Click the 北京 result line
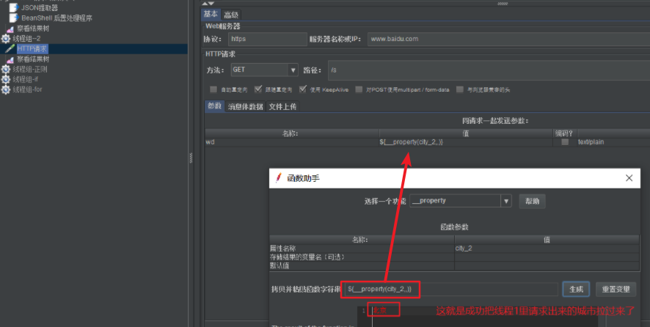The height and width of the screenshot is (327, 650). pyautogui.click(x=380, y=310)
